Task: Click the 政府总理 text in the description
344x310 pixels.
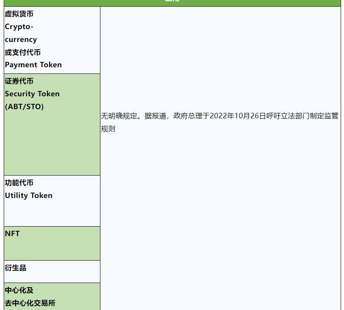Action: (188, 116)
